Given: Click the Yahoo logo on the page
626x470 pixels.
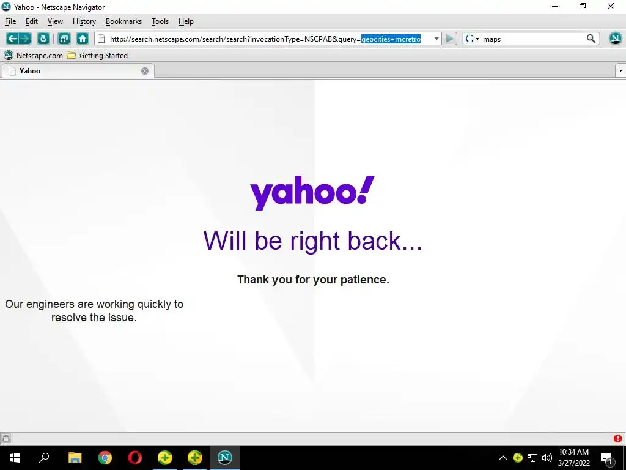Looking at the screenshot, I should [312, 193].
